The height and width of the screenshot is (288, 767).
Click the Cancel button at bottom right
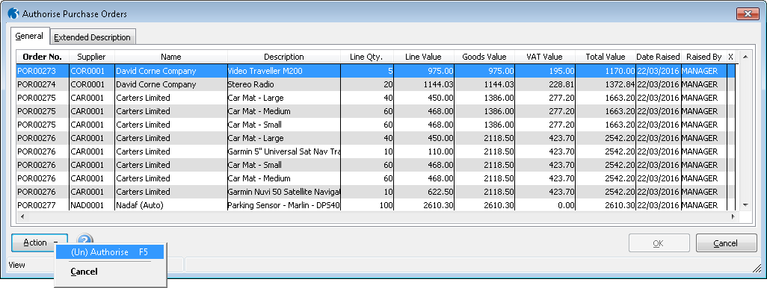click(x=726, y=243)
